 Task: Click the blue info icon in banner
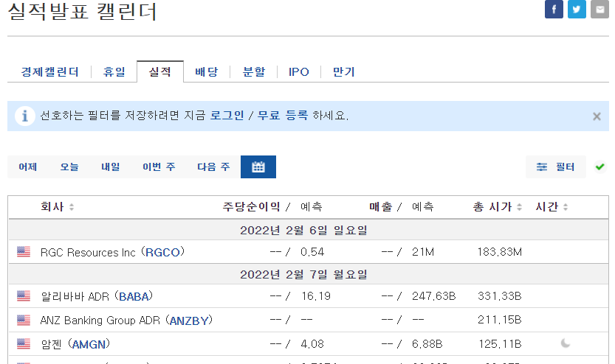[x=24, y=116]
